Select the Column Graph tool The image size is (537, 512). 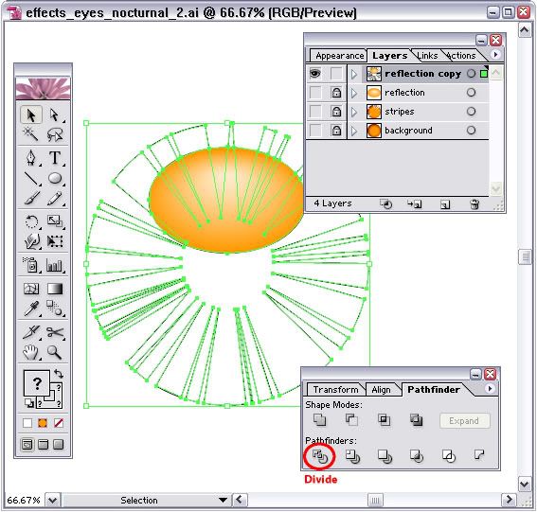pyautogui.click(x=54, y=265)
